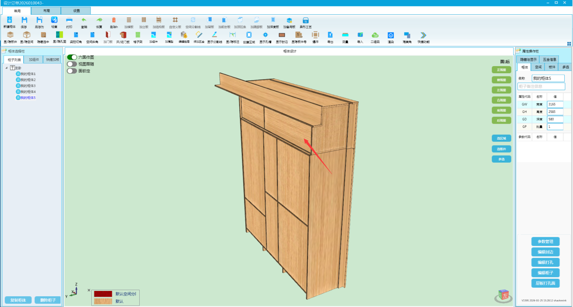Click the 复制柜体 button
The image size is (573, 307).
[18, 300]
